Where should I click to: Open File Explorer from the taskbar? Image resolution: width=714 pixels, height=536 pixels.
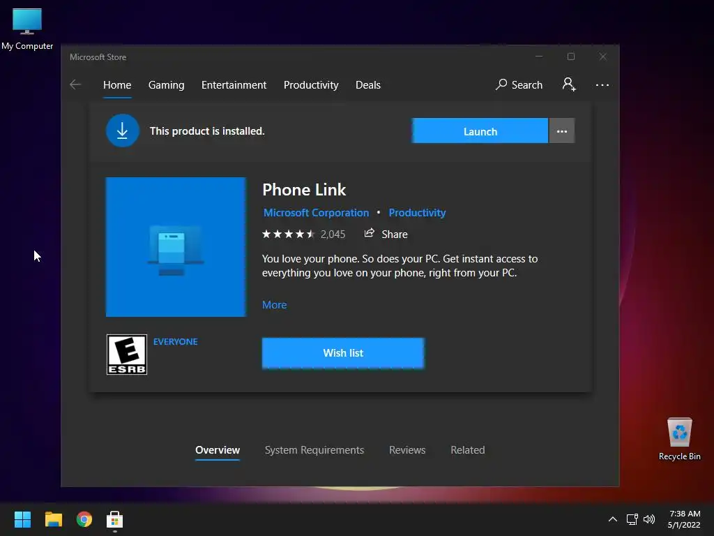53,519
